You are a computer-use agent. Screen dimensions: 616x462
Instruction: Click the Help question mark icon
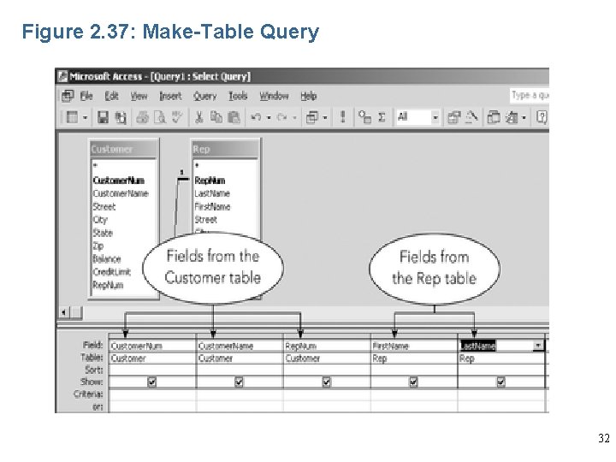click(x=542, y=117)
